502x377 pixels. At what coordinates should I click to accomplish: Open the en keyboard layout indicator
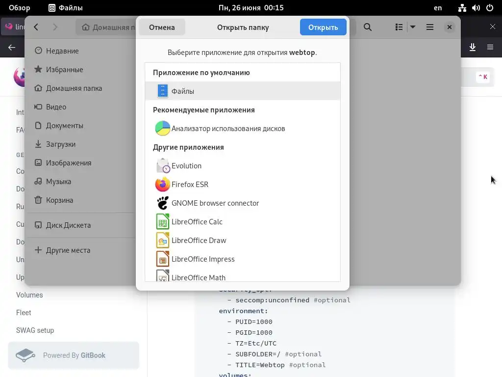[438, 8]
